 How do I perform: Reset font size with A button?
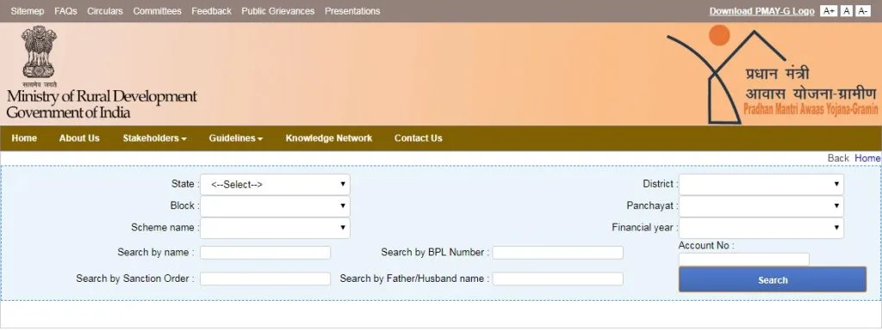(846, 11)
